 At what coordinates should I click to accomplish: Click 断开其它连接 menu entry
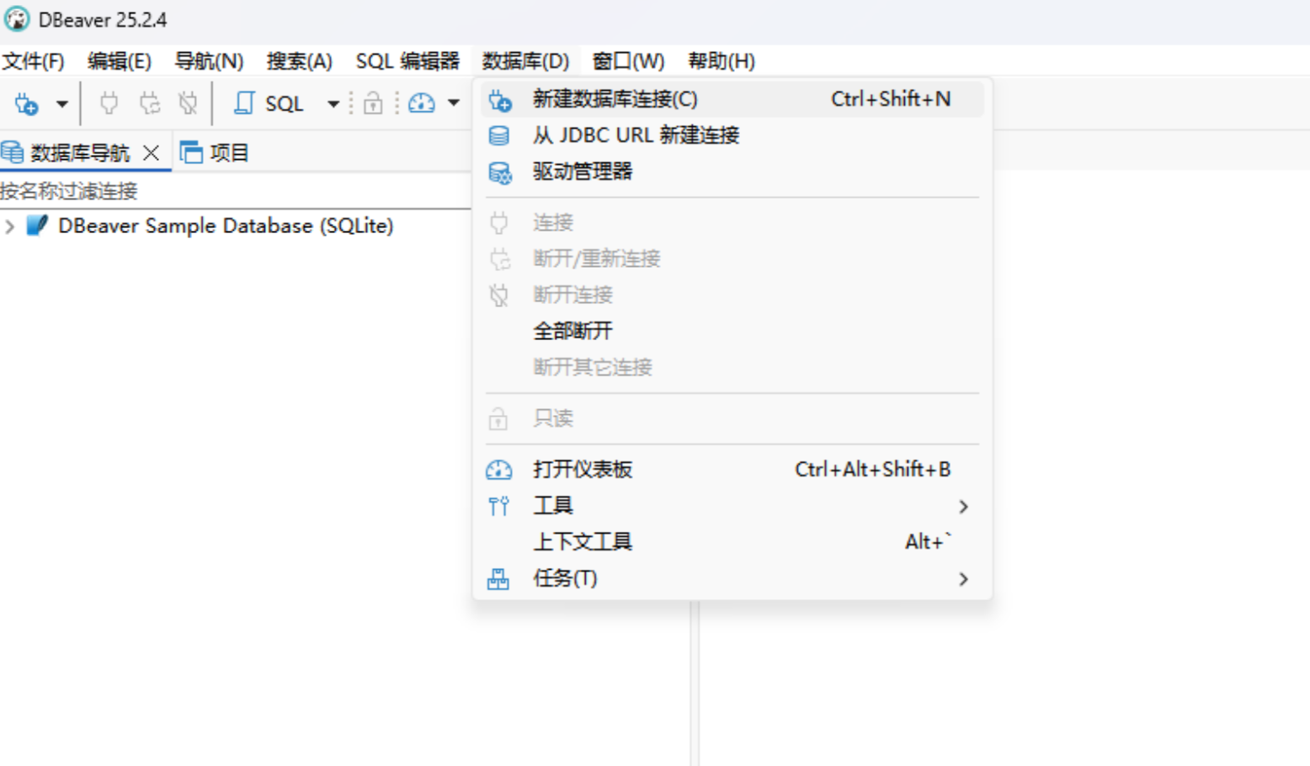(731, 367)
